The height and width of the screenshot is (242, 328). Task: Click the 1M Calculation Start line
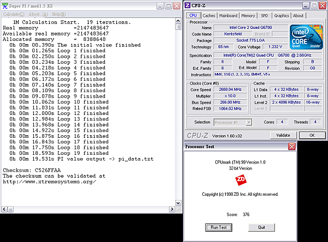click(x=72, y=22)
